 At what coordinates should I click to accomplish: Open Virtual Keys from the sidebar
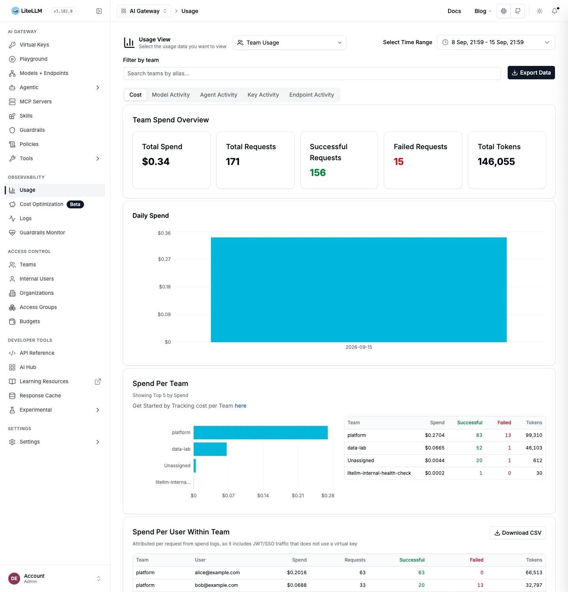[x=55, y=45]
